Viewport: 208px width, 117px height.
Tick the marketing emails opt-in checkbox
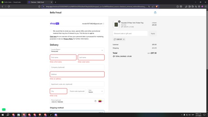point(51,31)
